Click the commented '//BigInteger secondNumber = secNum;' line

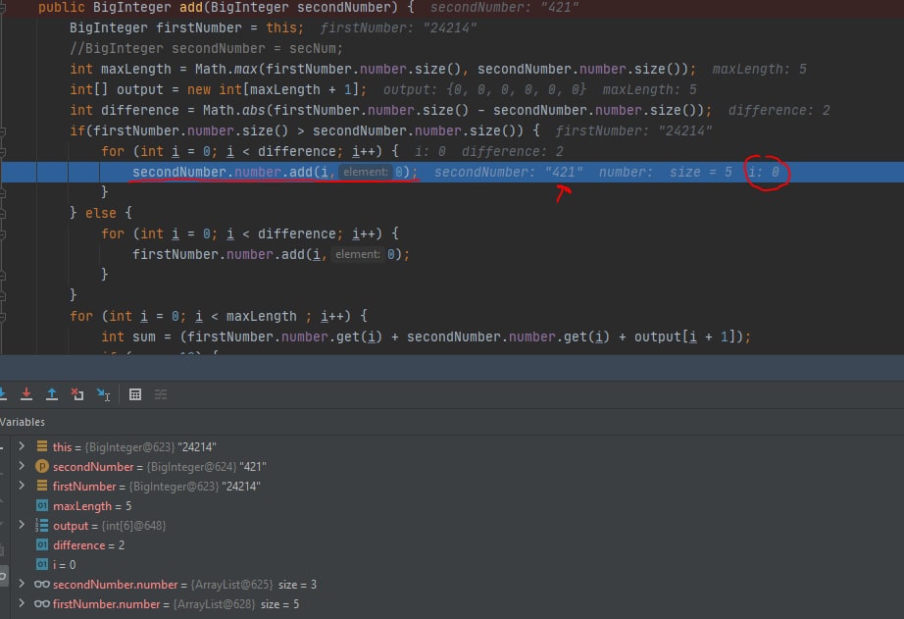[x=206, y=48]
